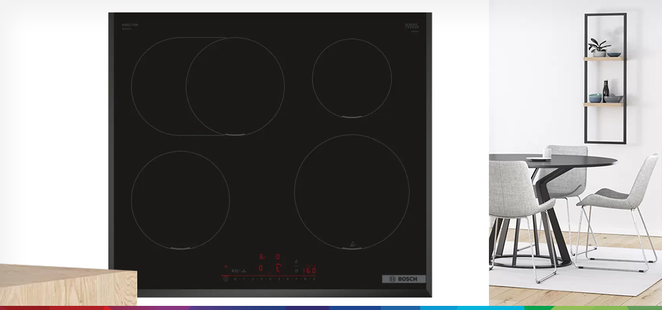
Task: Click the large lower-right cooking zone
Action: pos(351,191)
